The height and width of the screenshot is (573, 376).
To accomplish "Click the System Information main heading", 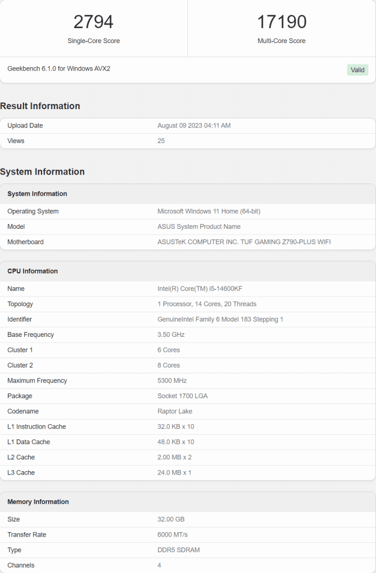I will click(43, 172).
